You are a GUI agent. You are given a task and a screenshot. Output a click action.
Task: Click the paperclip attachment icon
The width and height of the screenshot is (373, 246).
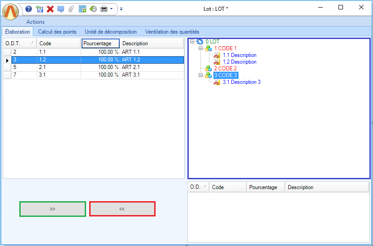(x=71, y=9)
